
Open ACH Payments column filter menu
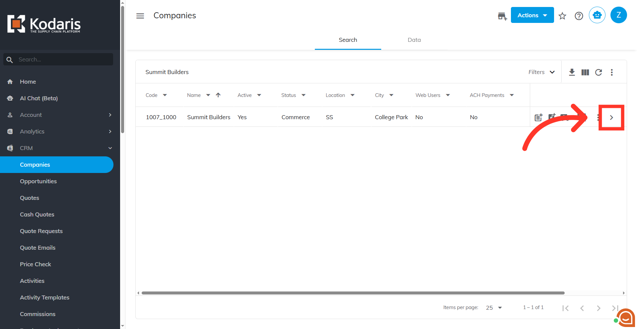point(512,95)
